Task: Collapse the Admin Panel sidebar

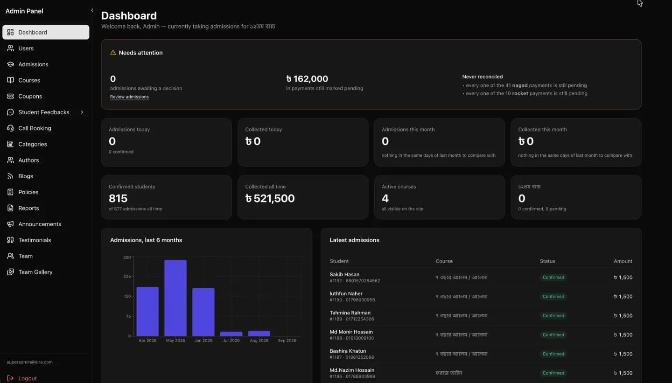Action: [x=92, y=10]
